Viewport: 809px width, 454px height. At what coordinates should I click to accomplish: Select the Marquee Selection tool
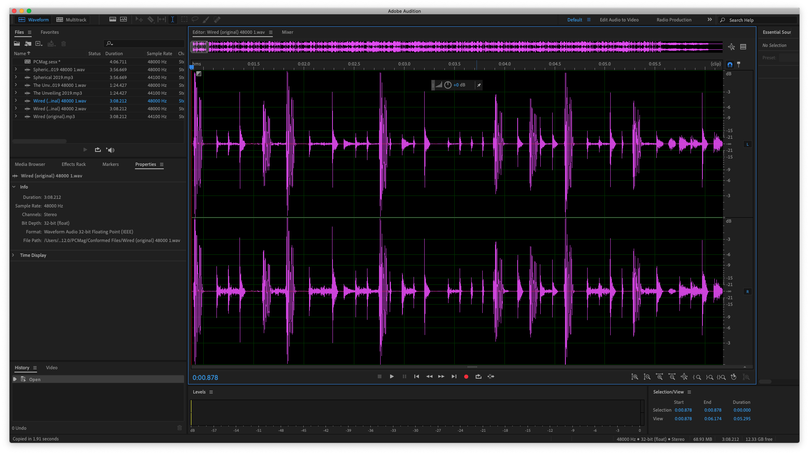point(184,19)
